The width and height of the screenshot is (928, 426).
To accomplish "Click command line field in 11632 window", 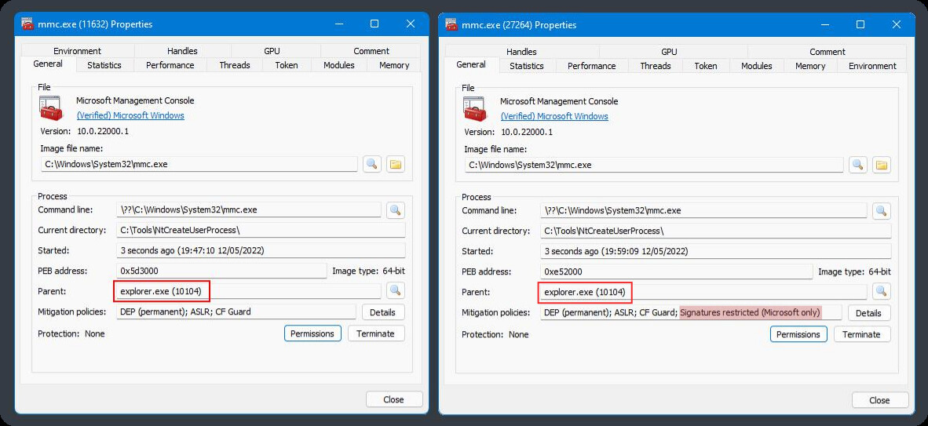I will (x=249, y=209).
